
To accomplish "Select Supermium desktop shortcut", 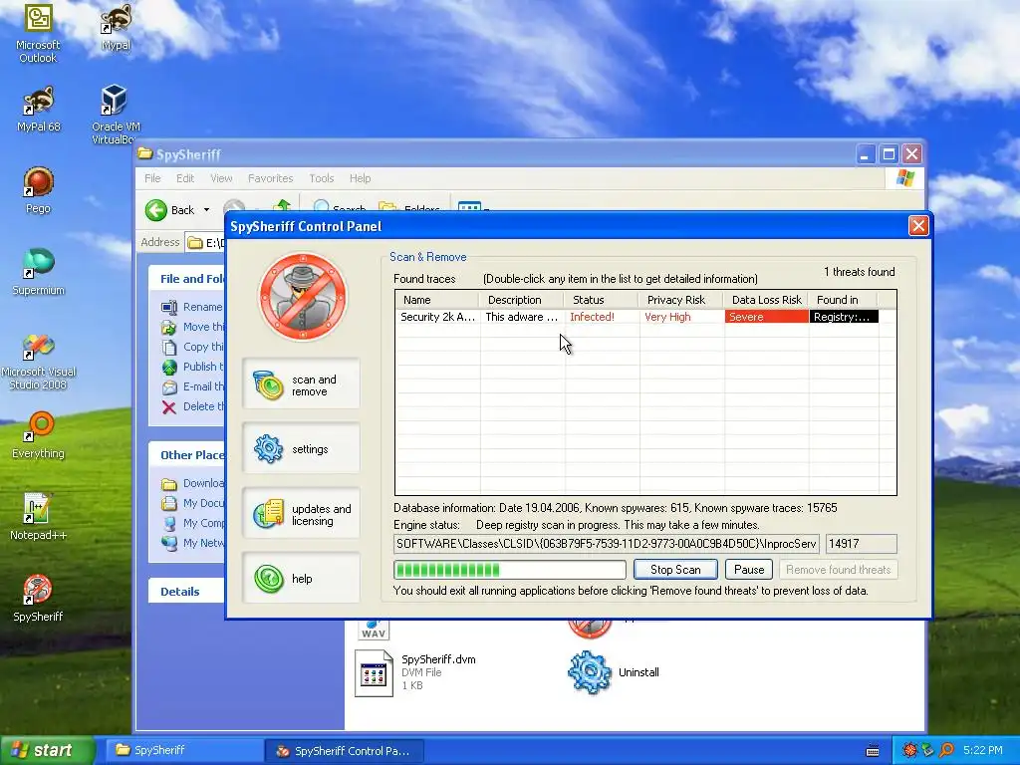I will 39,272.
